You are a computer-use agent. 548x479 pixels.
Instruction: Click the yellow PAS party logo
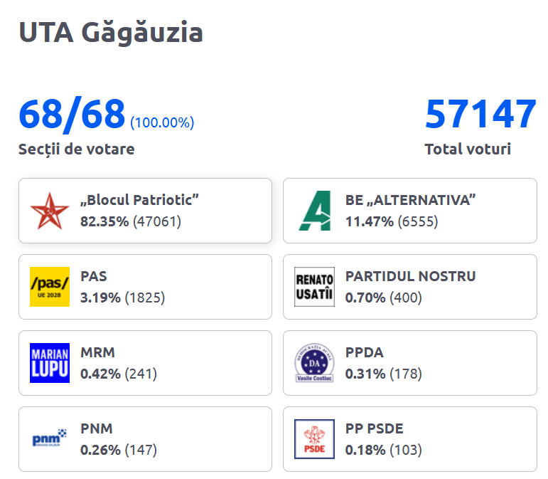point(50,287)
